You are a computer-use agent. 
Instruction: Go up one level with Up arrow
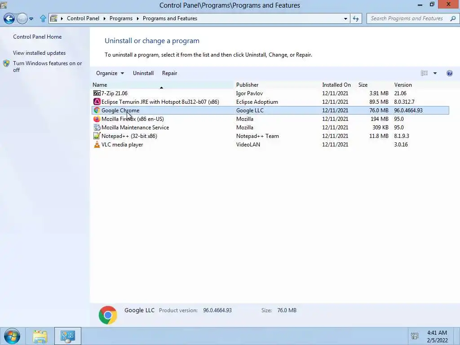click(43, 18)
